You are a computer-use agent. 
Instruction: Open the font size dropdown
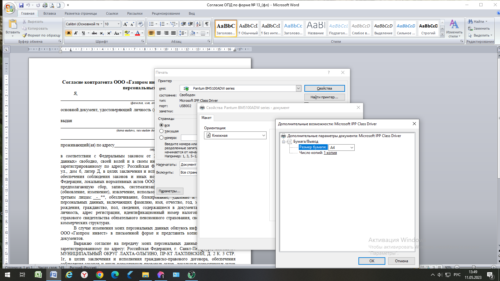[118, 24]
